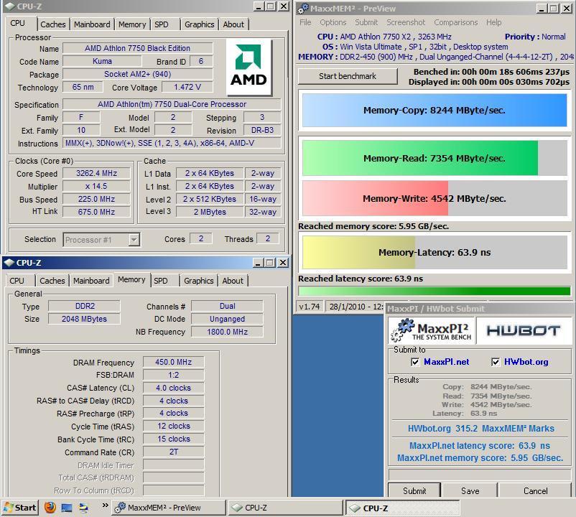Click the Size 2048 MBytes value
The image size is (576, 517).
[x=84, y=319]
